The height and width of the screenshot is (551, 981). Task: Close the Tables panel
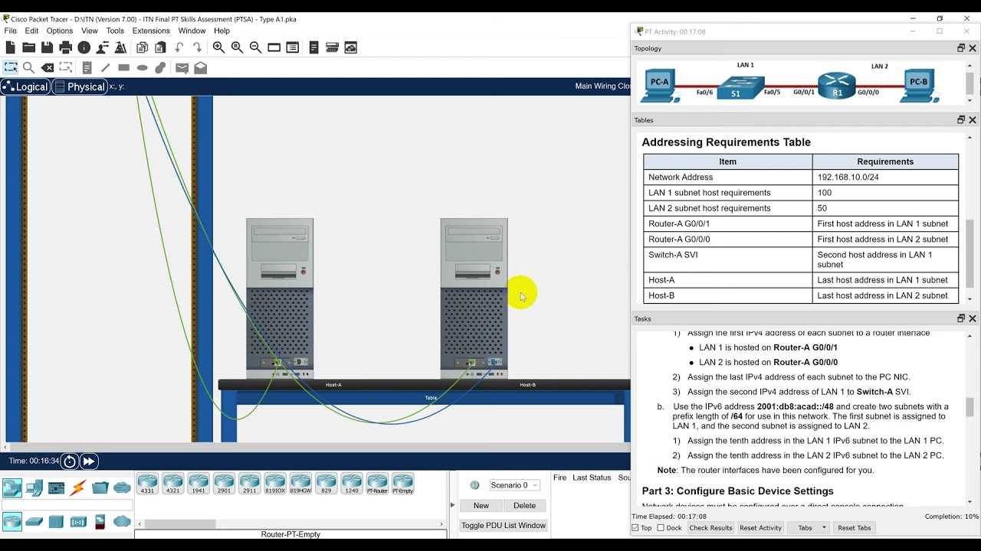coord(973,120)
